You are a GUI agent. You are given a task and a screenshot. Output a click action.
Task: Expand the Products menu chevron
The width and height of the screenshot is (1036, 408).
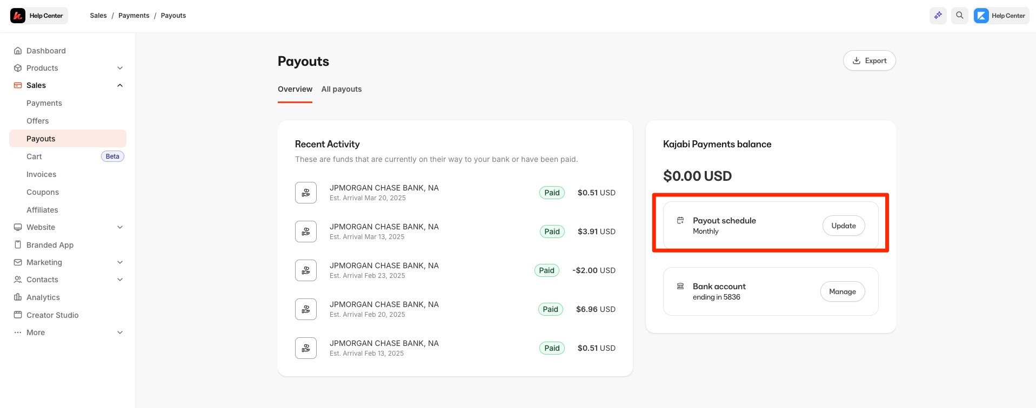pos(120,68)
